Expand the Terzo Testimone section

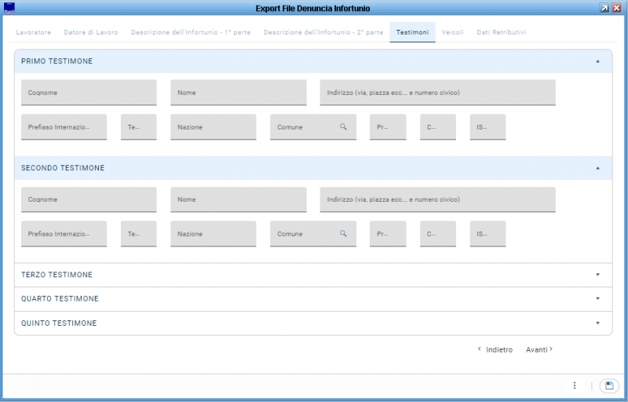click(597, 275)
